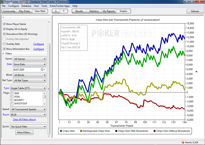The image size is (205, 145).
Task: Check the SHOOTOUT flag checkbox
Action: coord(12,104)
